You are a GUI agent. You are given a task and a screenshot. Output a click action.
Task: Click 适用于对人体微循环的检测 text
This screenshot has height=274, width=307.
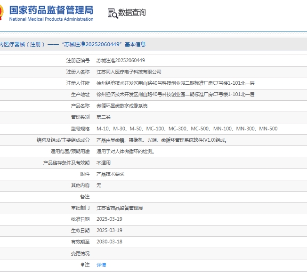(x=125, y=151)
